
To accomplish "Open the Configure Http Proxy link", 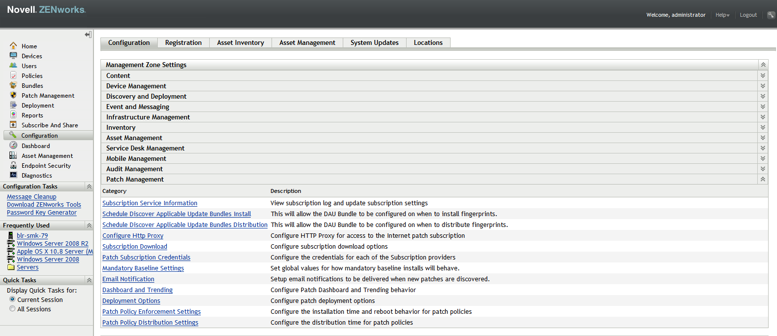I will click(133, 235).
